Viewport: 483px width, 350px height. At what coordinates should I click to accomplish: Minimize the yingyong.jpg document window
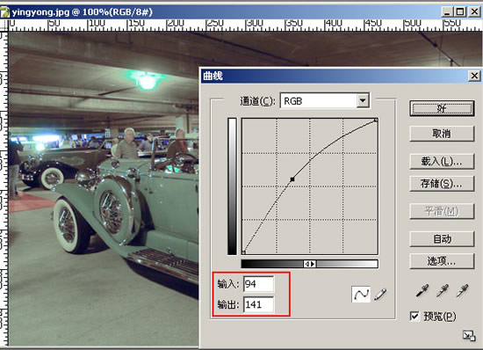(447, 12)
